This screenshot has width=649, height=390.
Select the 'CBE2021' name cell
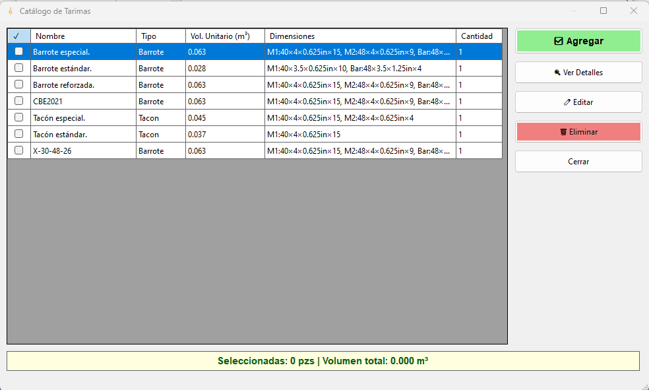83,102
